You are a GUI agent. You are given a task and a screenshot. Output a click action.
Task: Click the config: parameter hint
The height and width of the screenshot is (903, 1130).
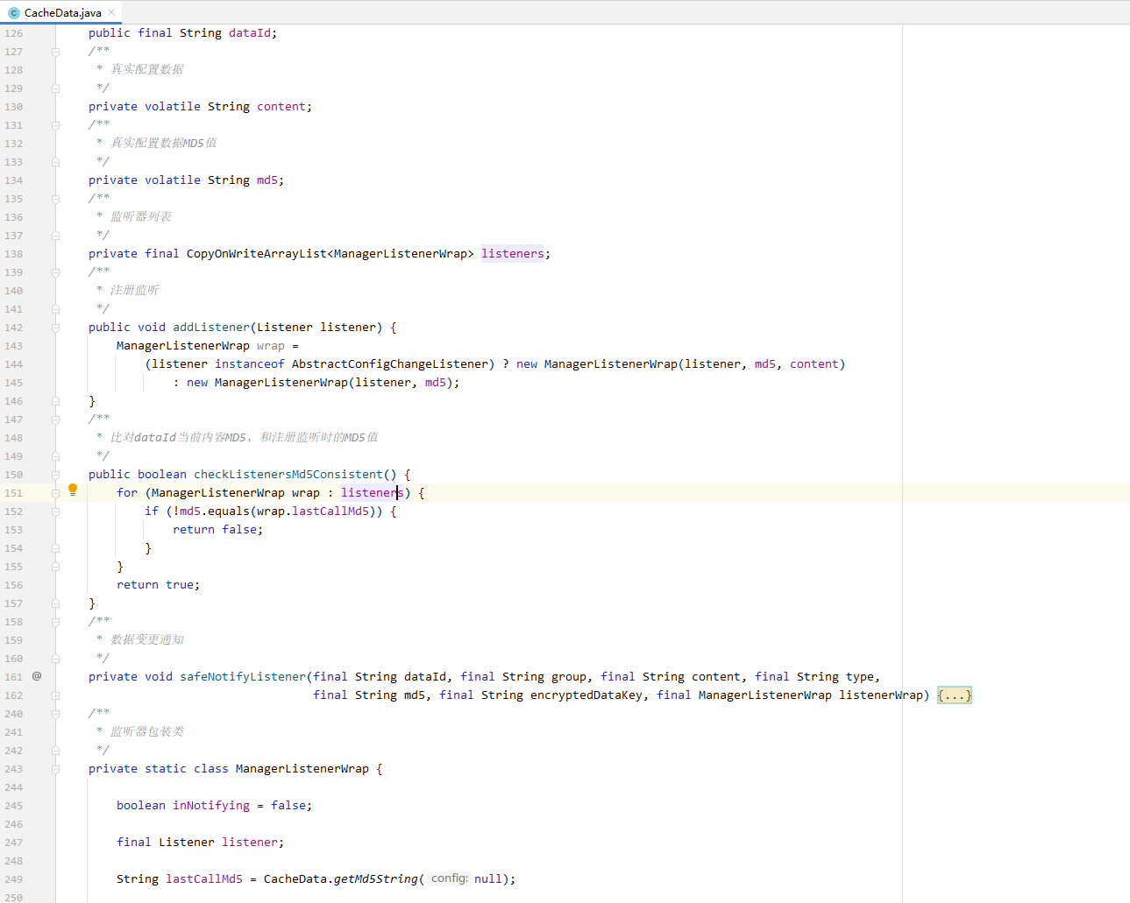tap(450, 878)
